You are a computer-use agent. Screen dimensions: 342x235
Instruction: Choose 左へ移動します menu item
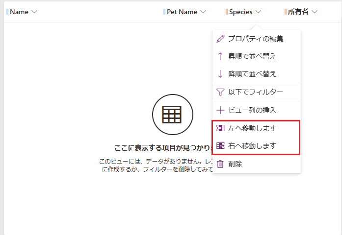tap(257, 128)
